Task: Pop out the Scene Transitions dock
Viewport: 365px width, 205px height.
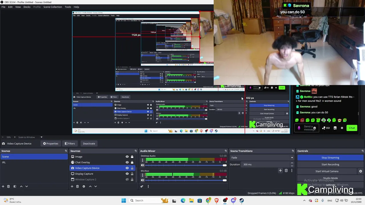Action: point(293,151)
